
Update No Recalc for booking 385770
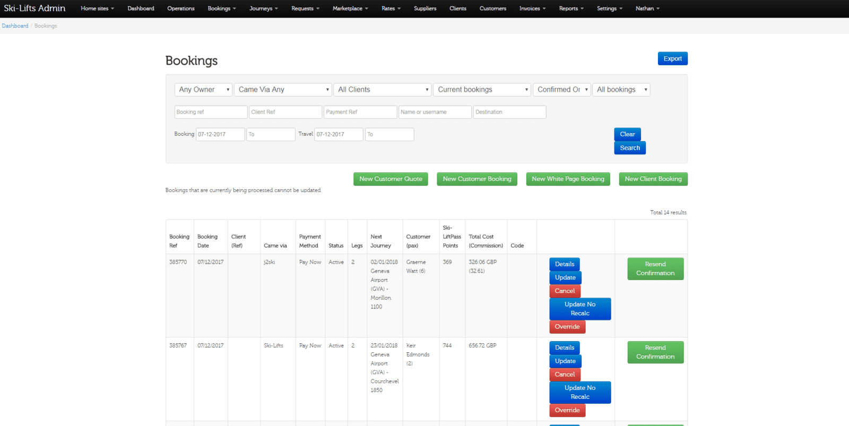point(580,309)
